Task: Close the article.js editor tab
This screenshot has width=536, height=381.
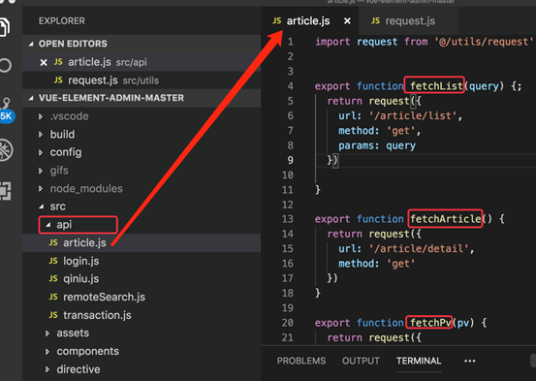Action: (347, 21)
